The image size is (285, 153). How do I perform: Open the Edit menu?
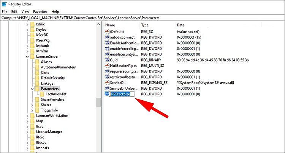pos(14,12)
